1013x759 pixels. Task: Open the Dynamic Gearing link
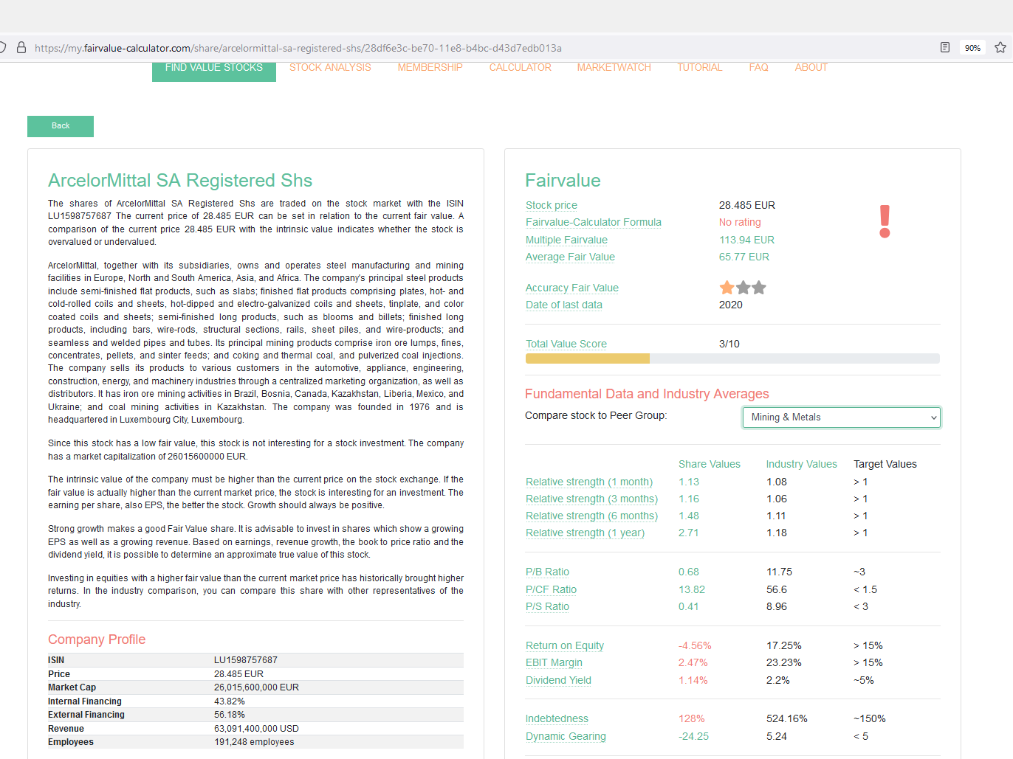(566, 736)
